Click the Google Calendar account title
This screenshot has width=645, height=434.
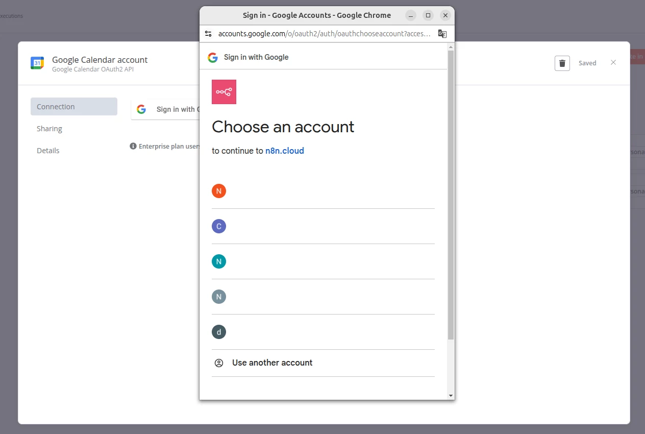point(100,60)
